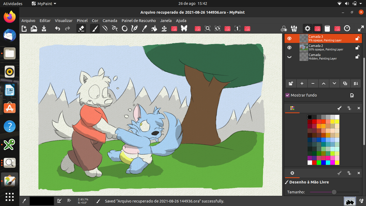This screenshot has height=206, width=366.
Task: Select the Lines and Curves tool
Action: [x=105, y=28]
